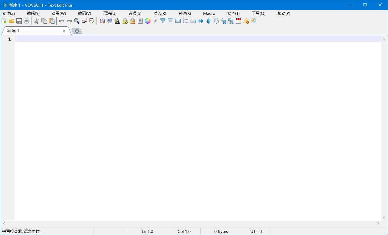Screen dimensions: 388x235
Task: Click the UTF-8 encoding status entry
Action: 256,231
